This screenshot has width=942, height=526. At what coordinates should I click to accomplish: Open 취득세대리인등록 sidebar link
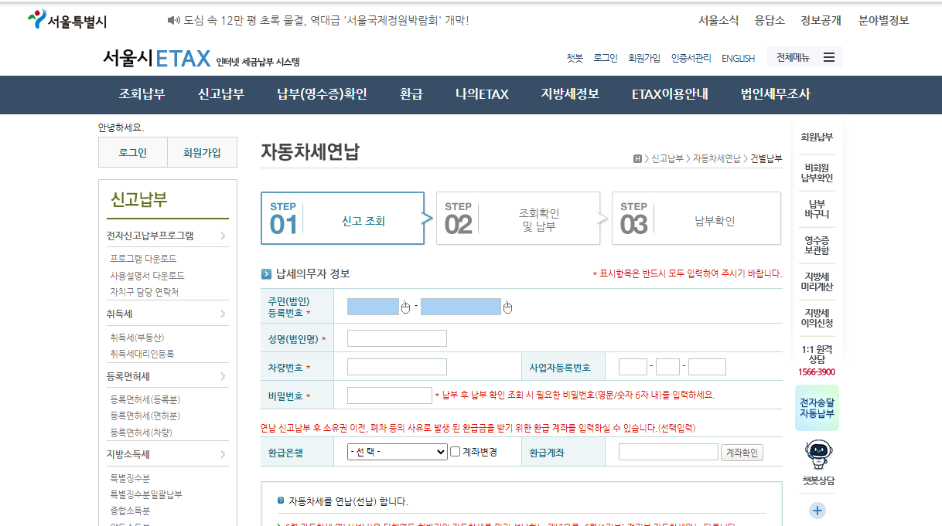[x=142, y=354]
